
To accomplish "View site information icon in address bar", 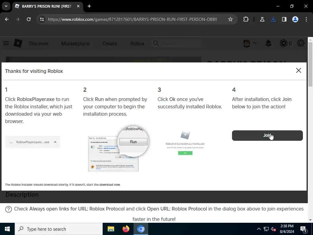I will (42, 19).
